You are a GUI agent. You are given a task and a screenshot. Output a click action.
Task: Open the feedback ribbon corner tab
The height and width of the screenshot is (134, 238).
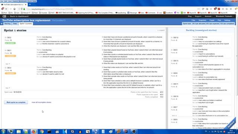[231, 124]
